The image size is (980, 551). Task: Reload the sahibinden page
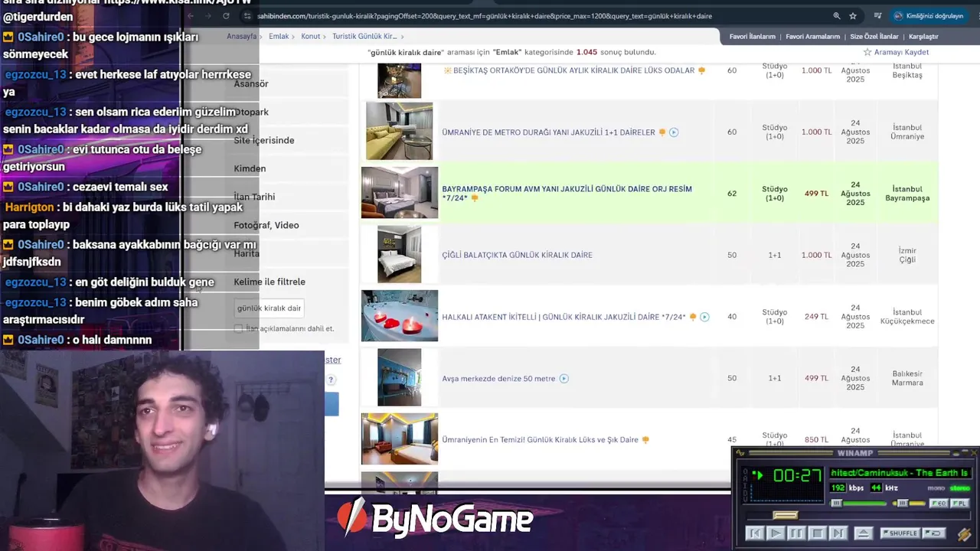[226, 16]
